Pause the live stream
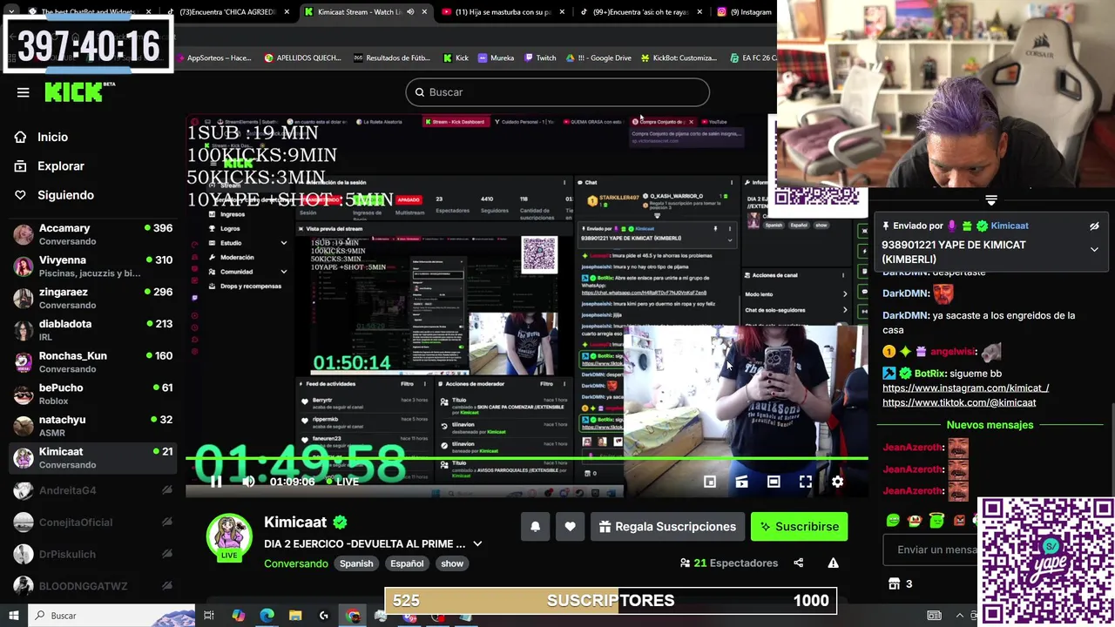Screen dimensions: 1115x627 coord(216,482)
